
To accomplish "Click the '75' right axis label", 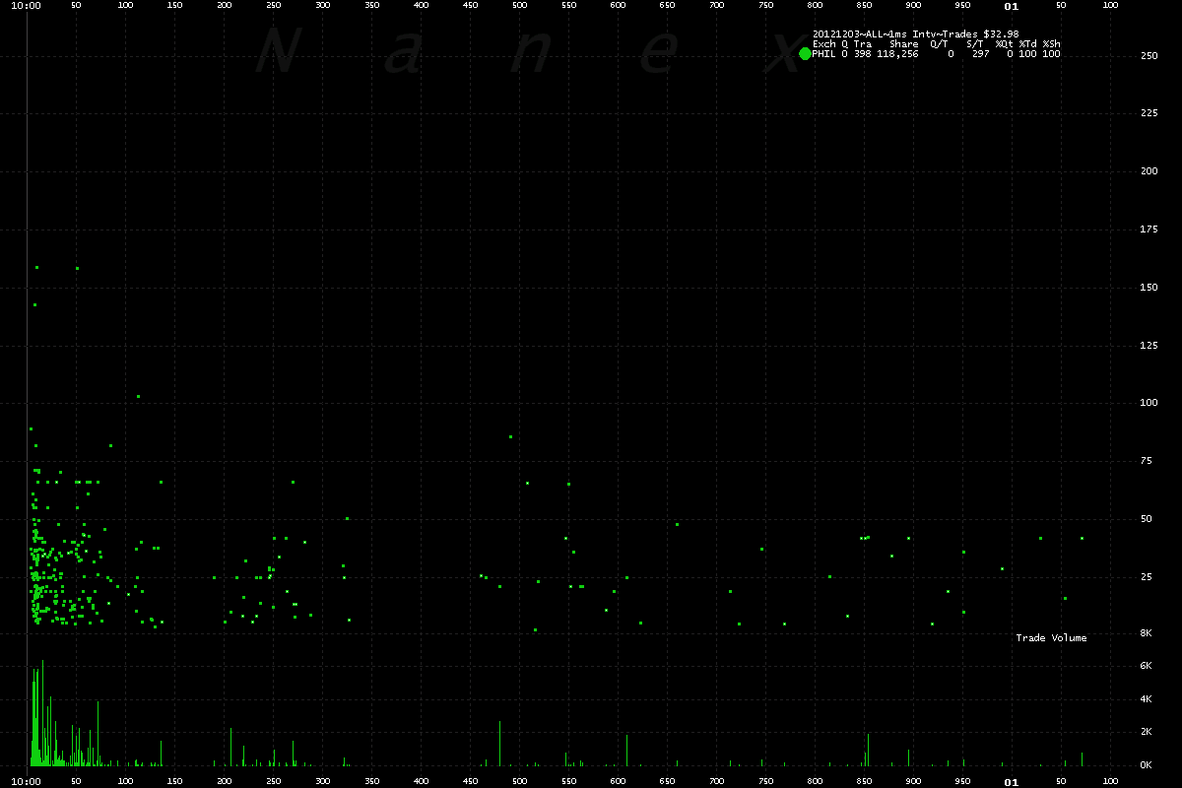I will [1147, 461].
